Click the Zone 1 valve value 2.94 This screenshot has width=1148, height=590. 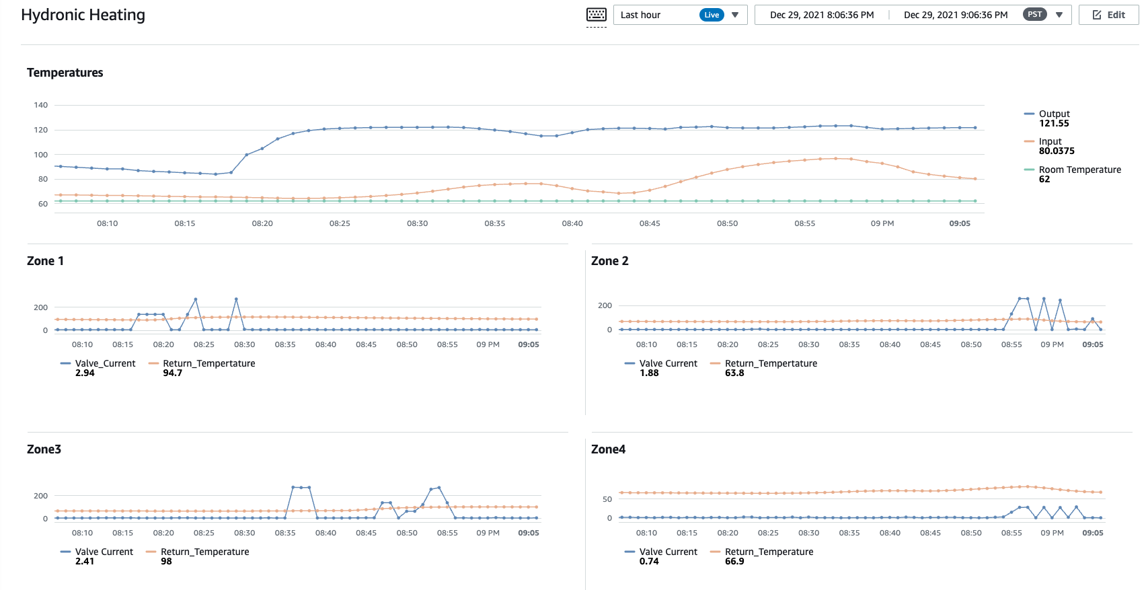85,373
